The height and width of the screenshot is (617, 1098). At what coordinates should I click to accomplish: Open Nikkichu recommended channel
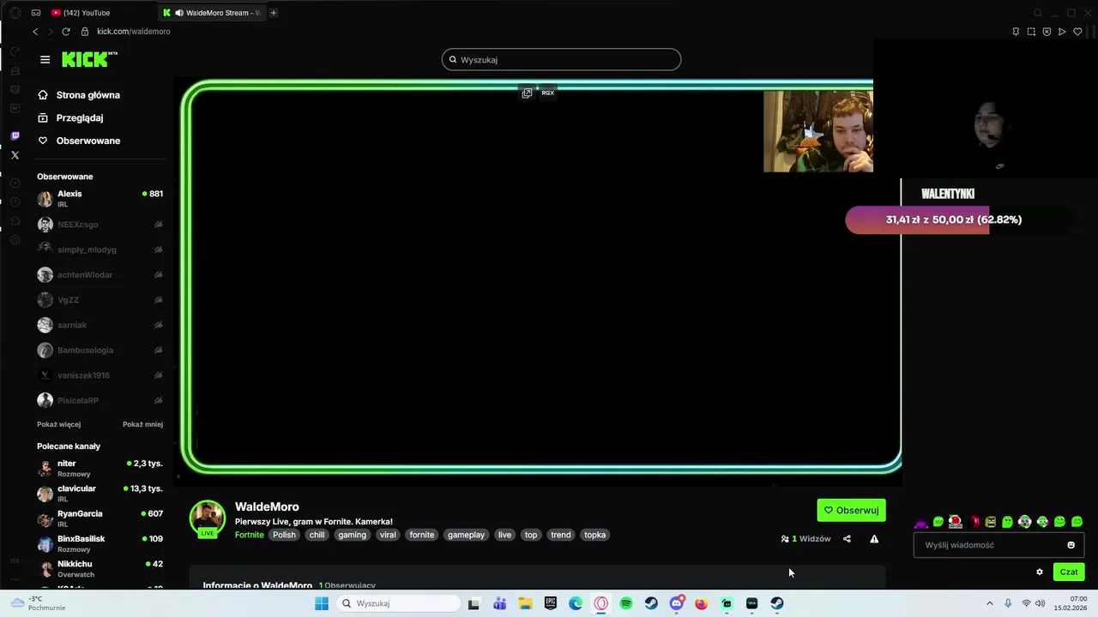(100, 569)
